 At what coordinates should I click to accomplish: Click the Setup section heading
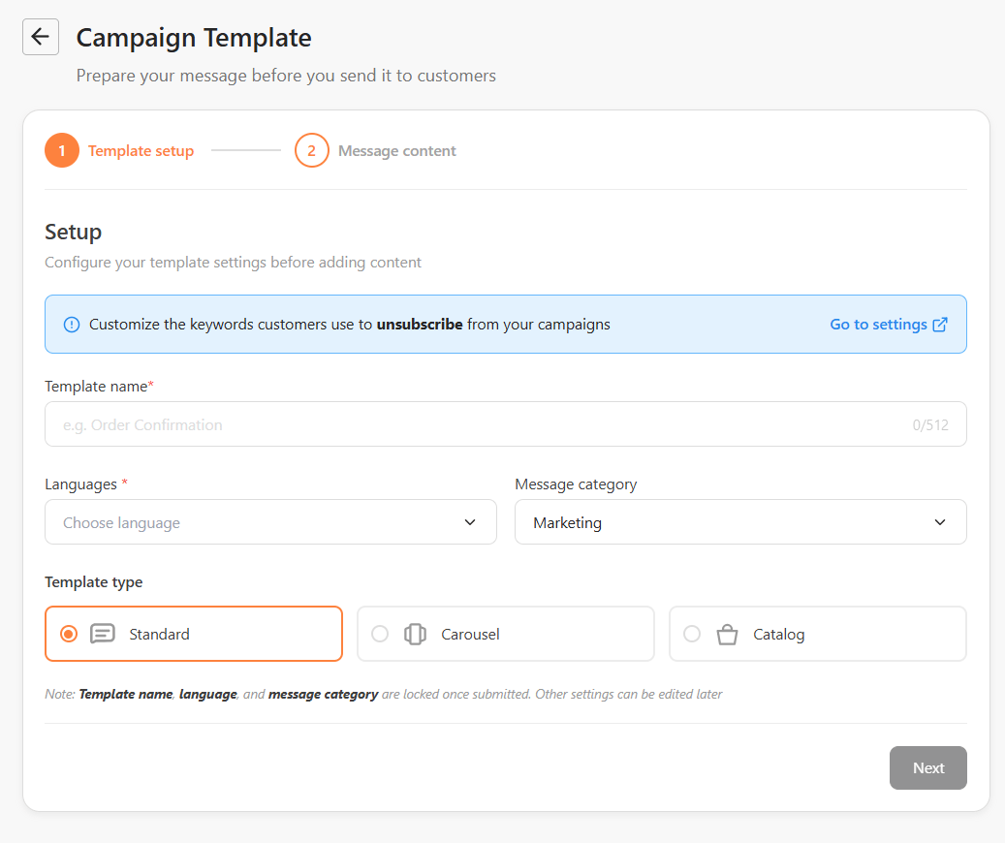73,232
